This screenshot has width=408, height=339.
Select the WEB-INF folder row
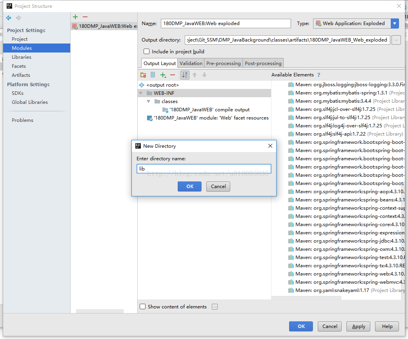(204, 93)
